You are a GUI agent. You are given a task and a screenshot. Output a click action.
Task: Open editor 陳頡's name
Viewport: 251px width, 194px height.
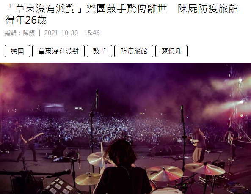pyautogui.click(x=29, y=33)
